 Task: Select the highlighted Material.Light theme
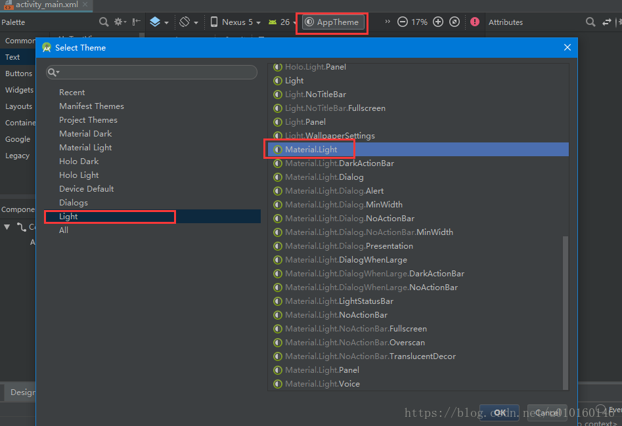(x=418, y=150)
